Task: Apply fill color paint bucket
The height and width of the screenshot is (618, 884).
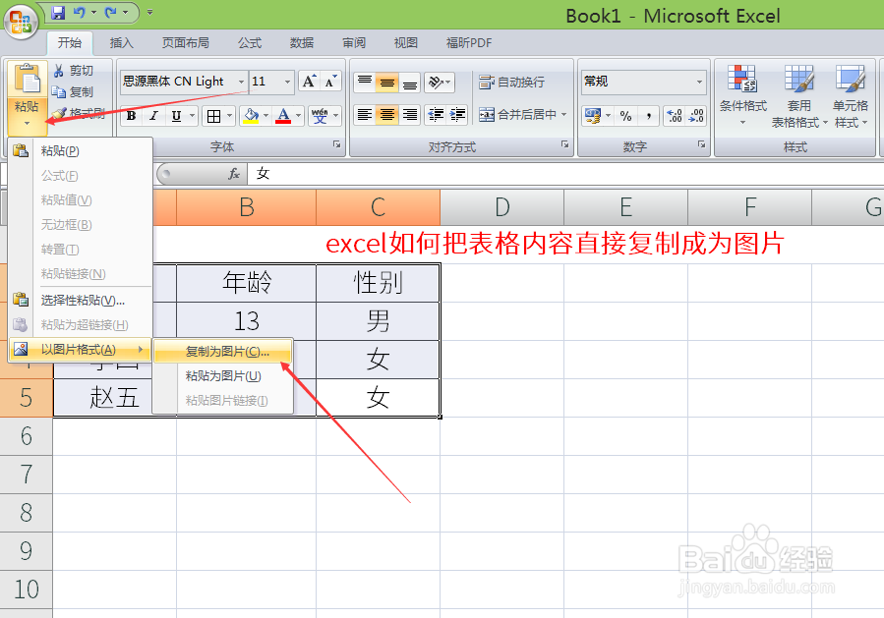Action: (x=251, y=116)
